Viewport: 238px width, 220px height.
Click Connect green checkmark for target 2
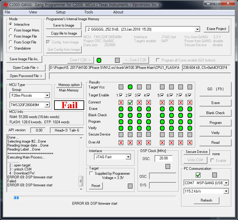click(x=130, y=103)
